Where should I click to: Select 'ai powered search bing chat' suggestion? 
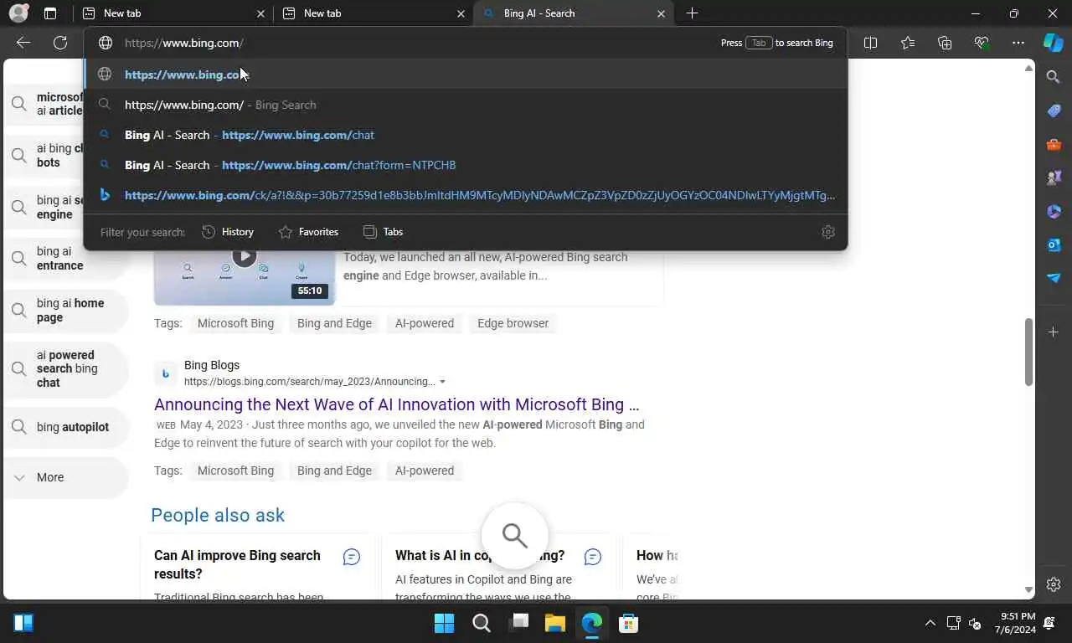click(65, 368)
